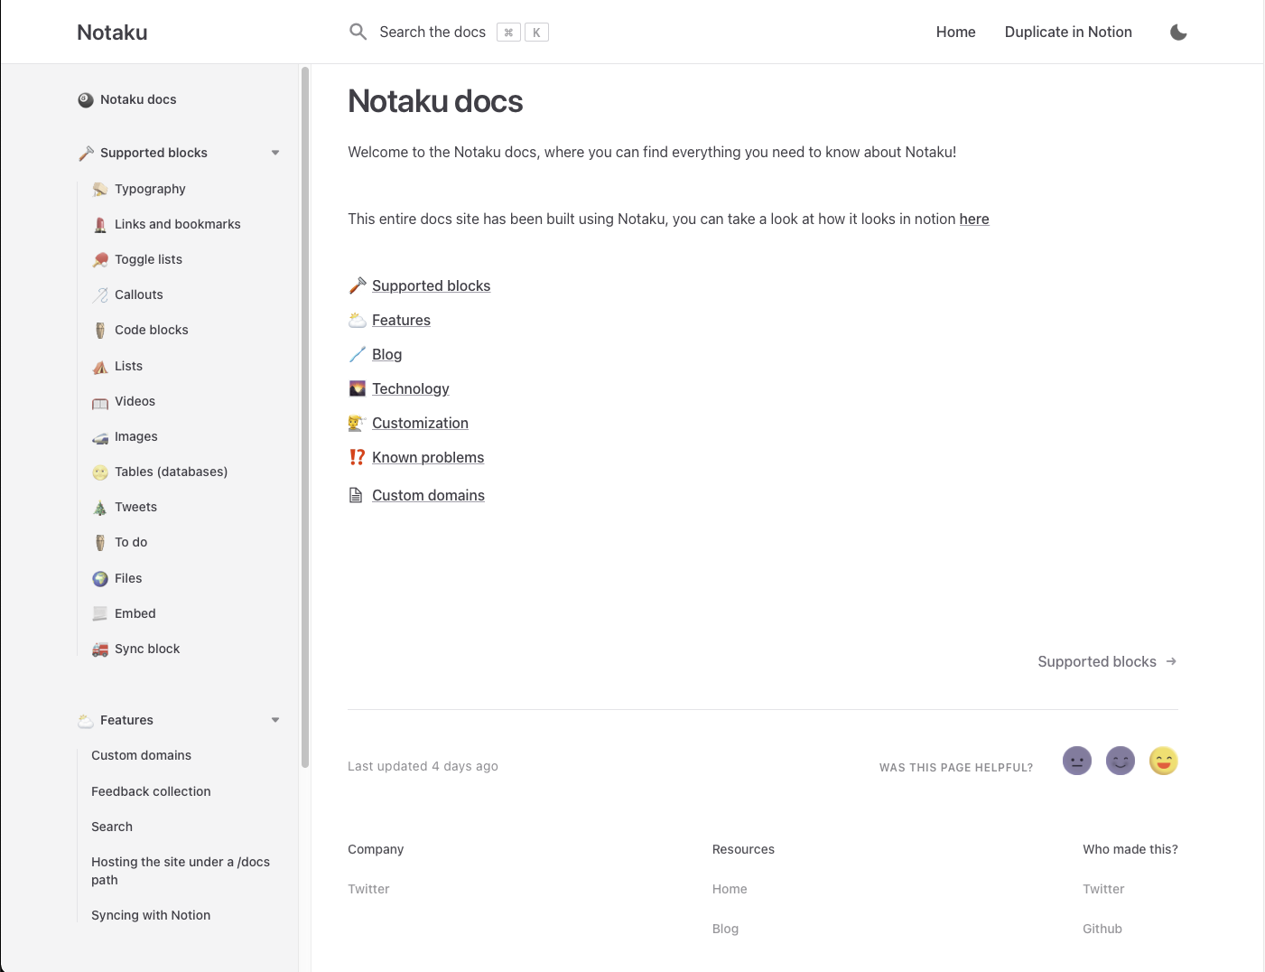The height and width of the screenshot is (972, 1265).
Task: Go to next page Supported blocks
Action: pyautogui.click(x=1107, y=661)
